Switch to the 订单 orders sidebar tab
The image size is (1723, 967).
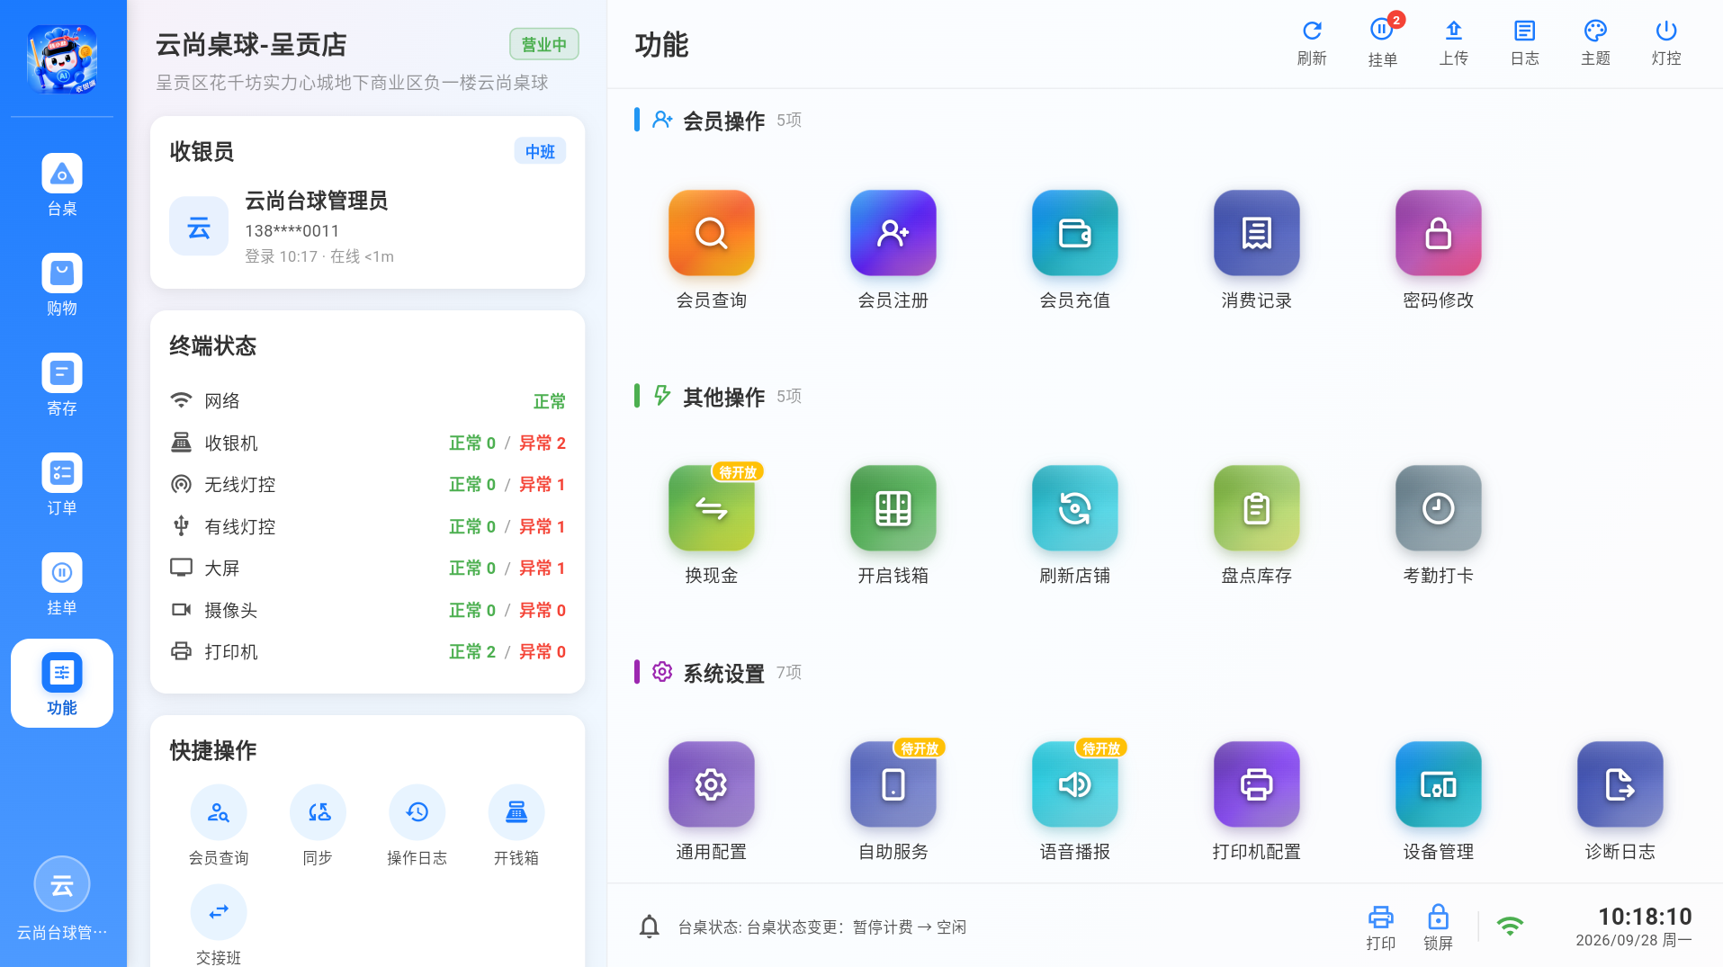tap(62, 484)
